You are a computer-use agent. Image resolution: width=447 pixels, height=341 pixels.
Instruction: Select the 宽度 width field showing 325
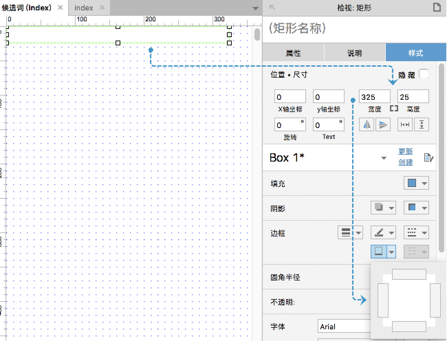[374, 97]
